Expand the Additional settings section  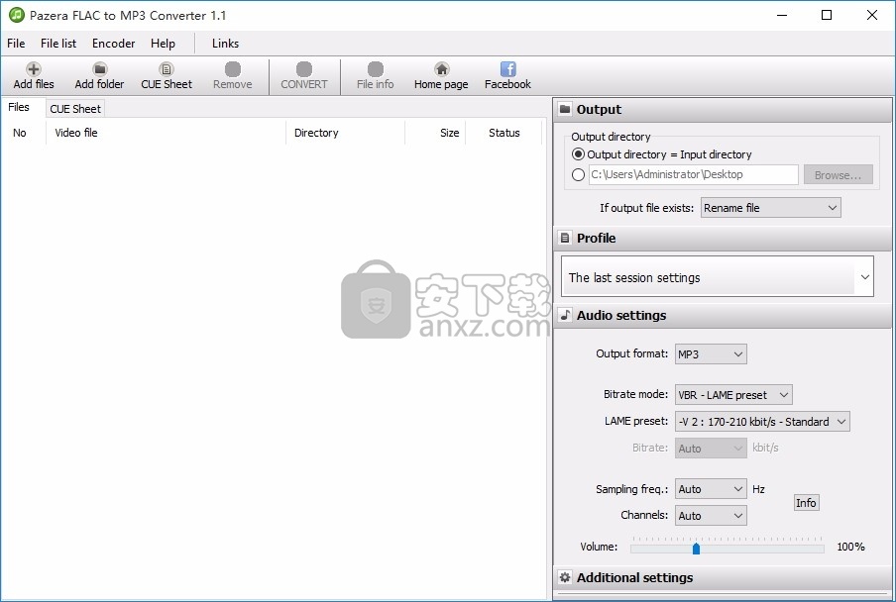723,577
